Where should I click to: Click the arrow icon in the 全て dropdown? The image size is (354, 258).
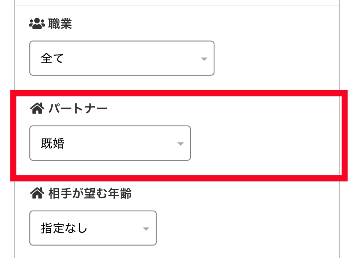coord(204,59)
